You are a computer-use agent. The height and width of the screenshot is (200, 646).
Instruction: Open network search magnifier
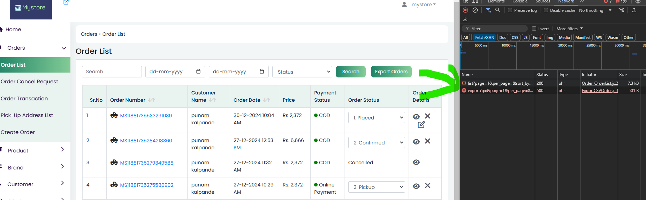(x=498, y=10)
